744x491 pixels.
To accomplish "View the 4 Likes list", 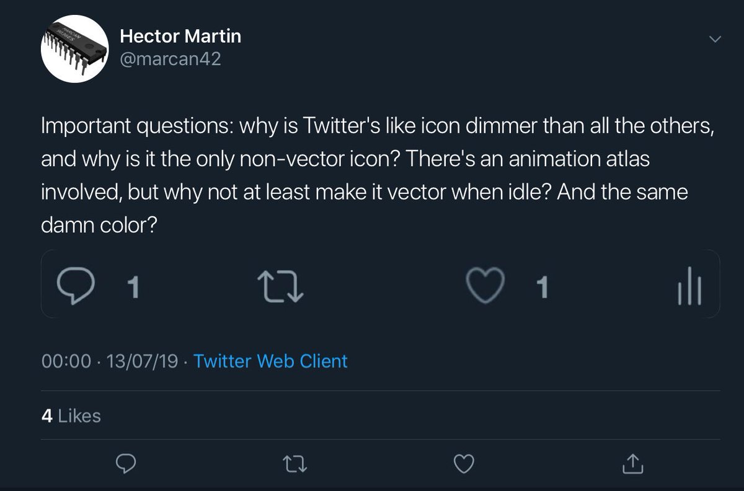I will coord(71,416).
